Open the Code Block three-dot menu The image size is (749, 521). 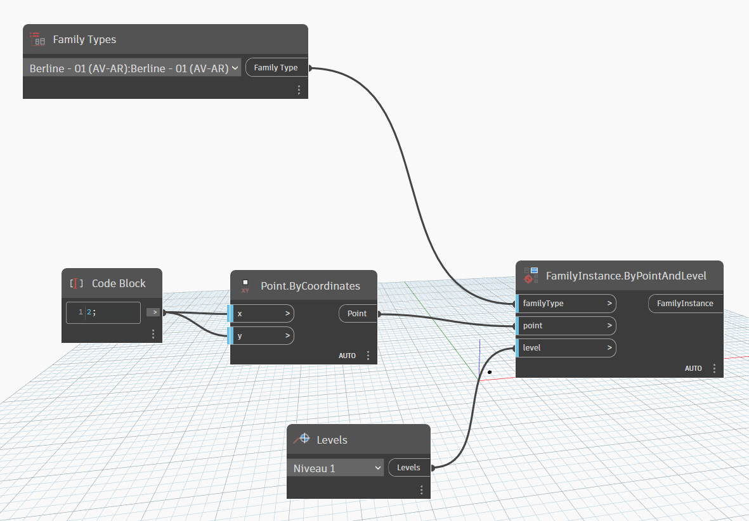153,334
